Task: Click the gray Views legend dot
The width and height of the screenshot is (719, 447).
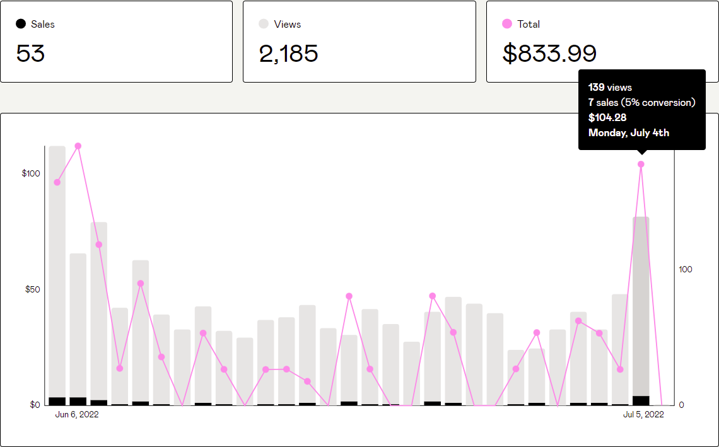Action: [x=263, y=24]
